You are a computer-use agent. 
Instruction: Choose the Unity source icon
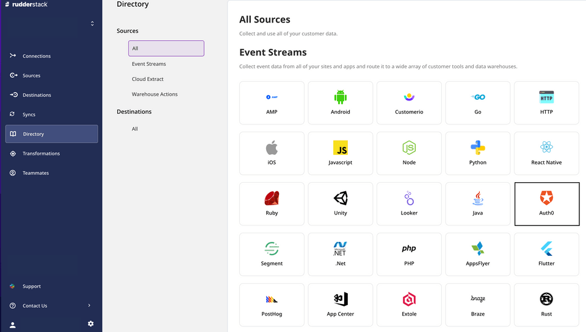(341, 198)
